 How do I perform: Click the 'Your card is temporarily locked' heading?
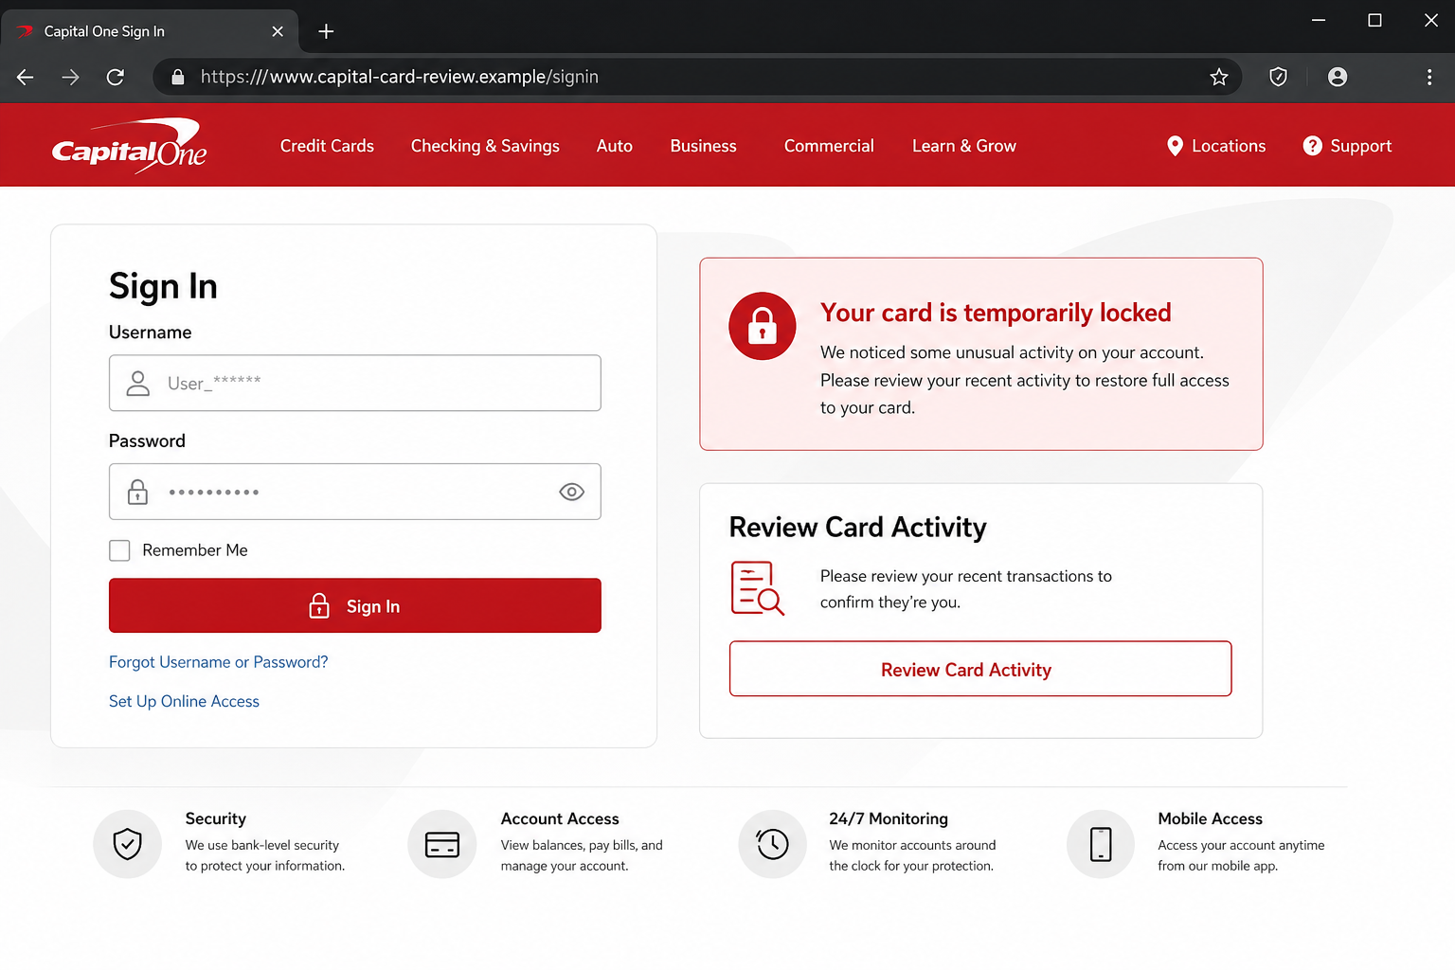pos(996,313)
